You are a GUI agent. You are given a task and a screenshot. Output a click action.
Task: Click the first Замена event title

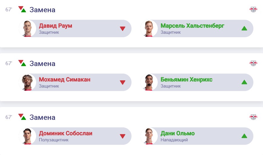click(42, 10)
